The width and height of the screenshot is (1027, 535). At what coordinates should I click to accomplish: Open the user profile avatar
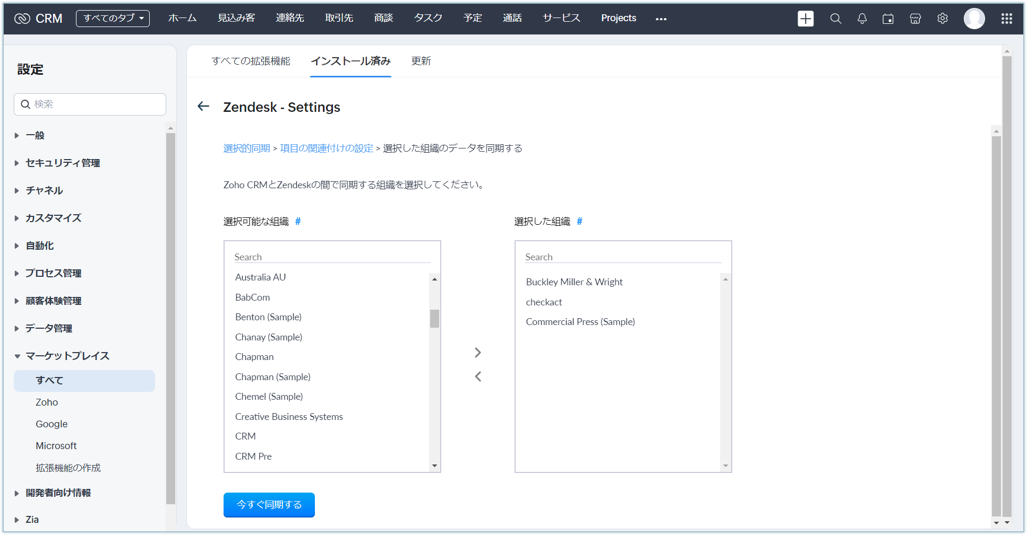tap(974, 19)
